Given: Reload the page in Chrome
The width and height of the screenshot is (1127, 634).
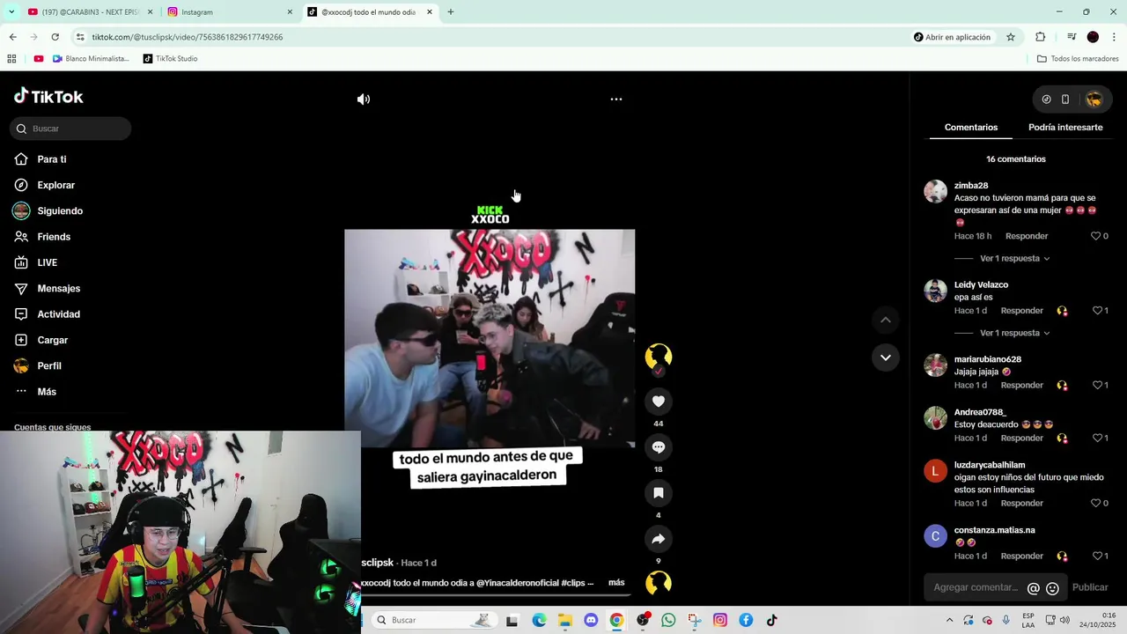Looking at the screenshot, I should [55, 37].
